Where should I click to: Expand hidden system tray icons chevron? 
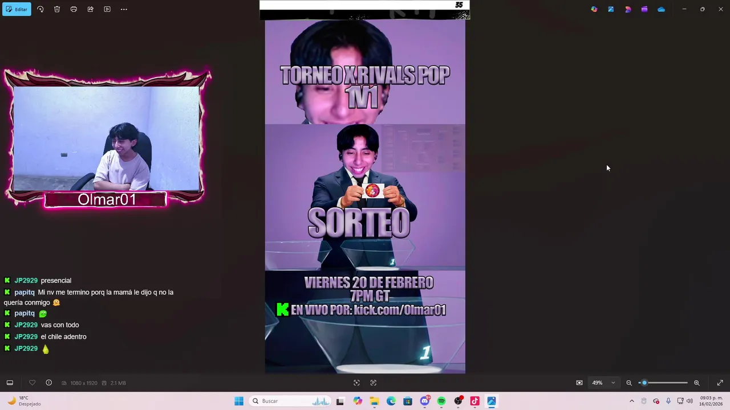(631, 401)
